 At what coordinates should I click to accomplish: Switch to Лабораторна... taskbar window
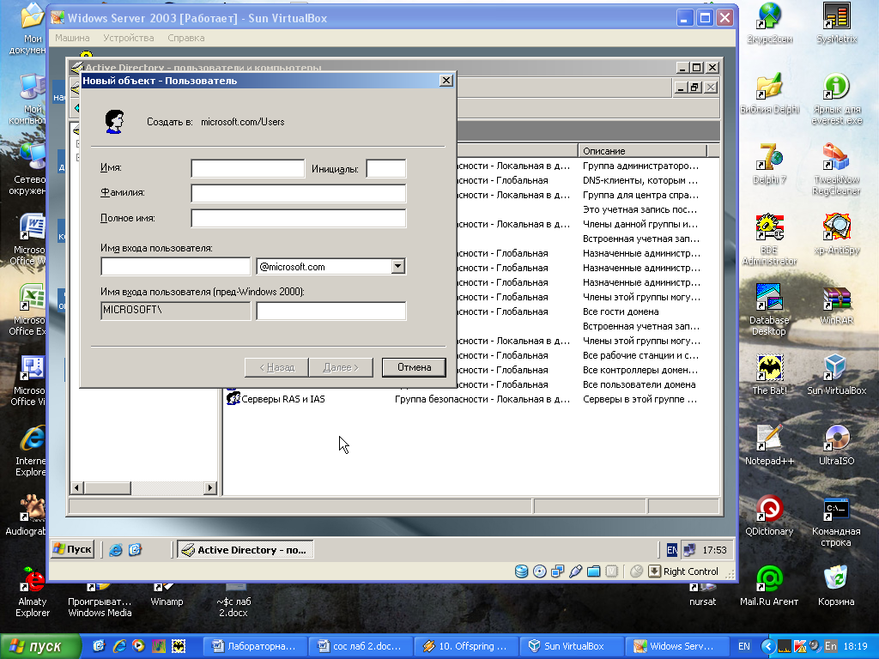[254, 647]
